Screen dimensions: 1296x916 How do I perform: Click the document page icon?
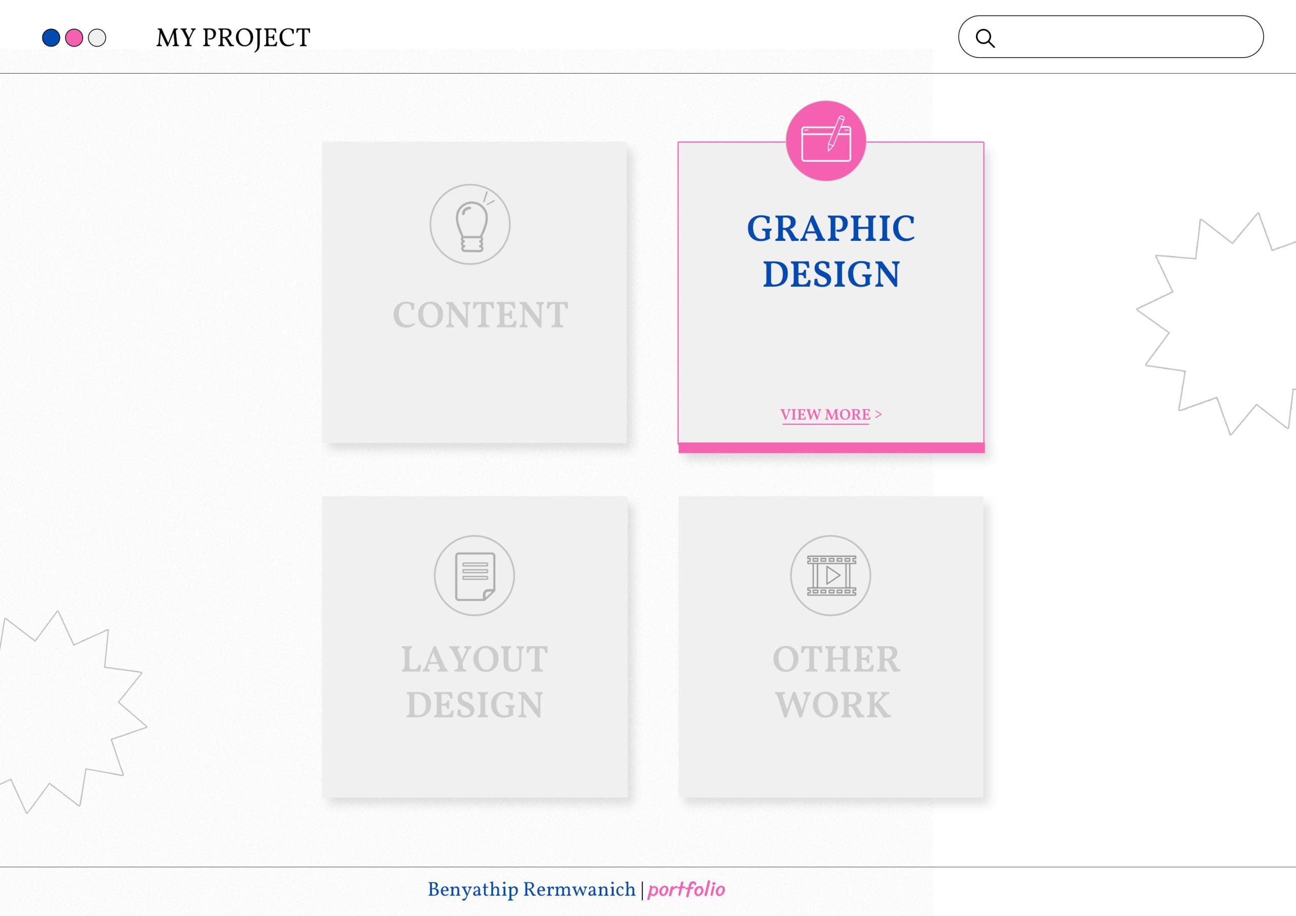(474, 576)
